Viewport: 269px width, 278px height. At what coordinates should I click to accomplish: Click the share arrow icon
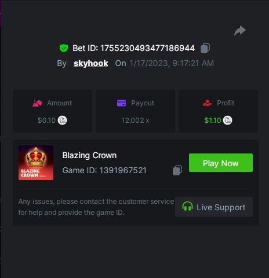[x=240, y=31]
